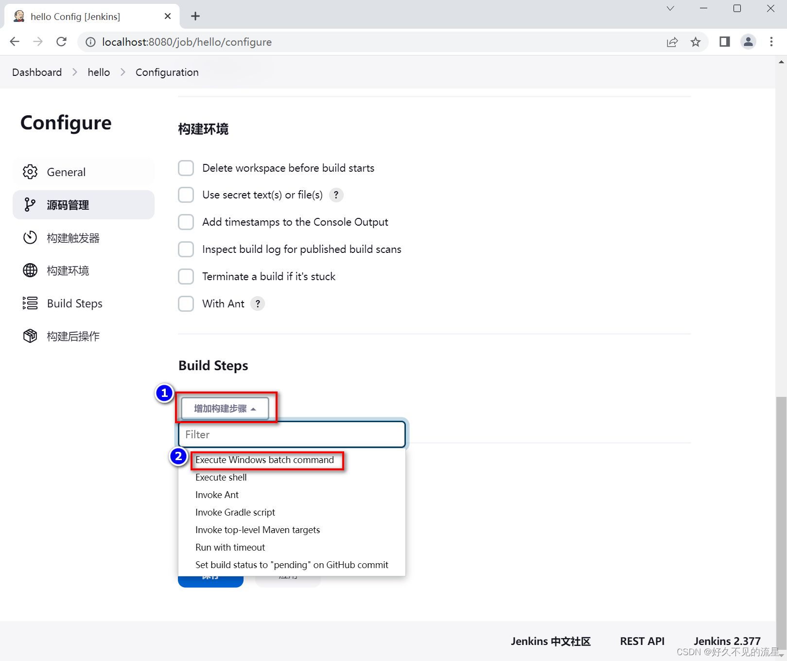Open the REST API footer link
Screen dimensions: 787x661
(x=642, y=641)
